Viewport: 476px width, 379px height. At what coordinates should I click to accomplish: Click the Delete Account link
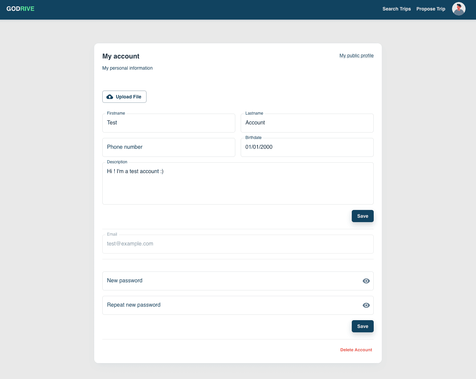coord(356,350)
